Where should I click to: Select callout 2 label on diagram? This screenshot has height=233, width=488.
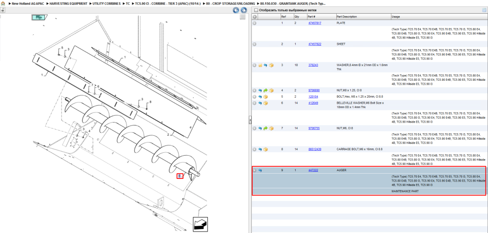168,135
